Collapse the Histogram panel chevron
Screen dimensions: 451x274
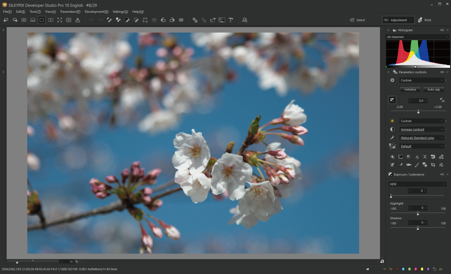(388, 30)
